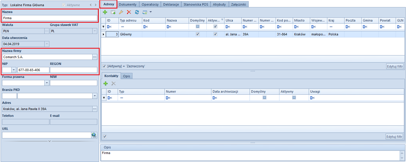Viewport: 406px width, 162px height.
Task: Click the Aktywne checkbox at the top of the form
Action: (x=64, y=5)
